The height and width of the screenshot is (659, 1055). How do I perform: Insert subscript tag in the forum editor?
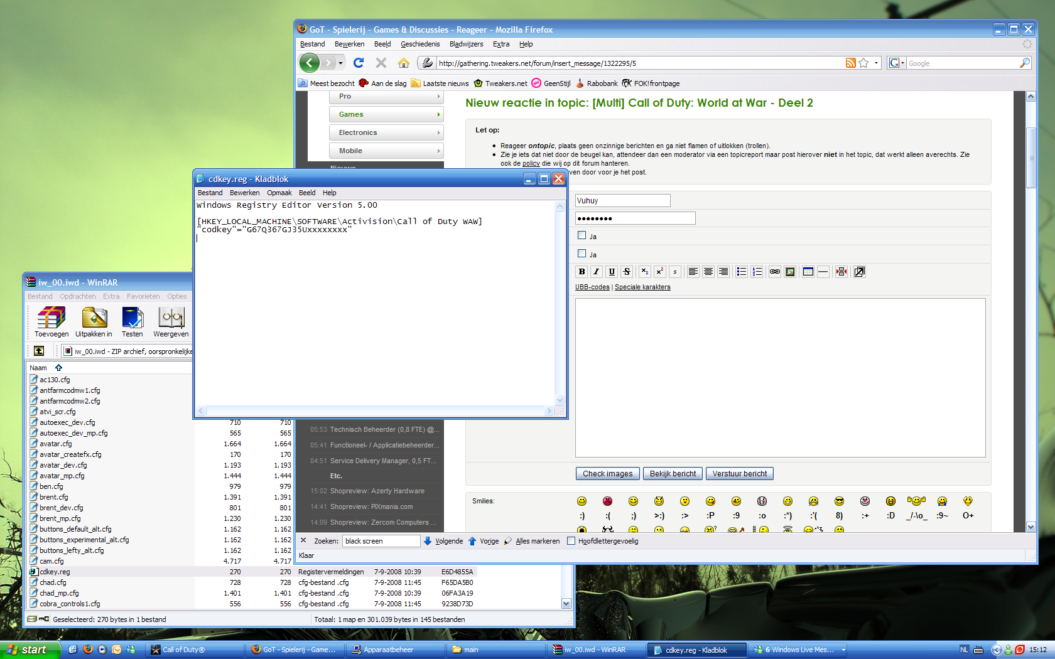coord(644,272)
